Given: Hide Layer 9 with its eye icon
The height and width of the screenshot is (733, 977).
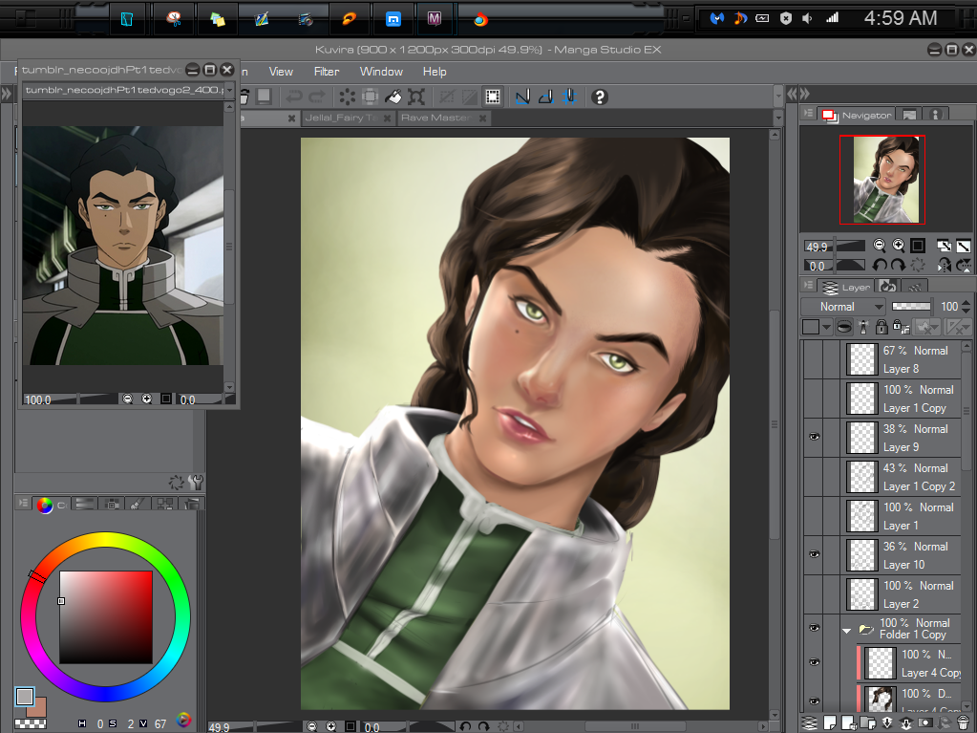Looking at the screenshot, I should (x=814, y=437).
